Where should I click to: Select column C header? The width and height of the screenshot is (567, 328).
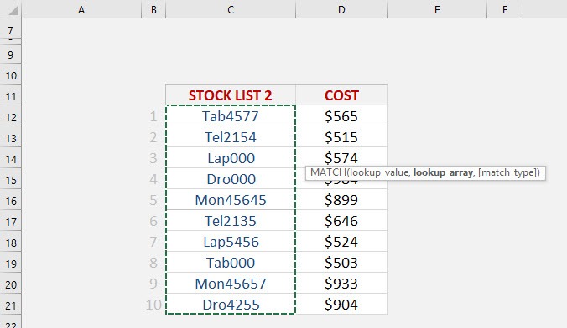[x=231, y=9]
